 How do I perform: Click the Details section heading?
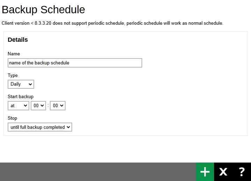pyautogui.click(x=18, y=40)
